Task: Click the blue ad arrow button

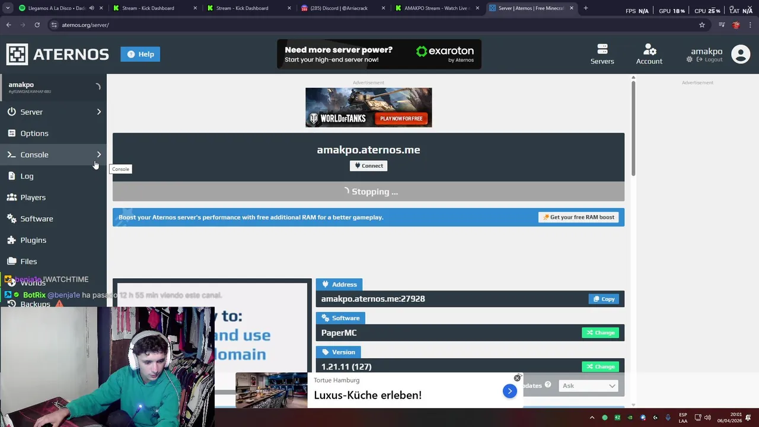Action: click(x=509, y=391)
